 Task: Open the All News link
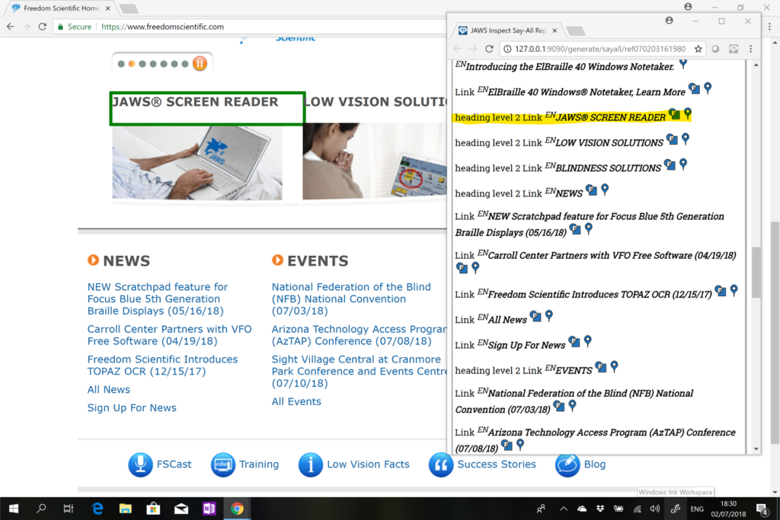(108, 389)
